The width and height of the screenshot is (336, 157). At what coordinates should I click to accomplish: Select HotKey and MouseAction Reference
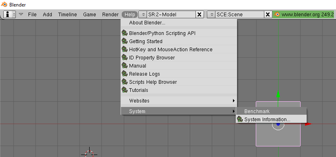coord(179,49)
